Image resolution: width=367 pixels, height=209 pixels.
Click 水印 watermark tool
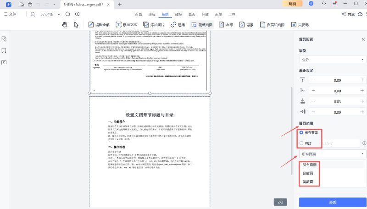[226, 25]
